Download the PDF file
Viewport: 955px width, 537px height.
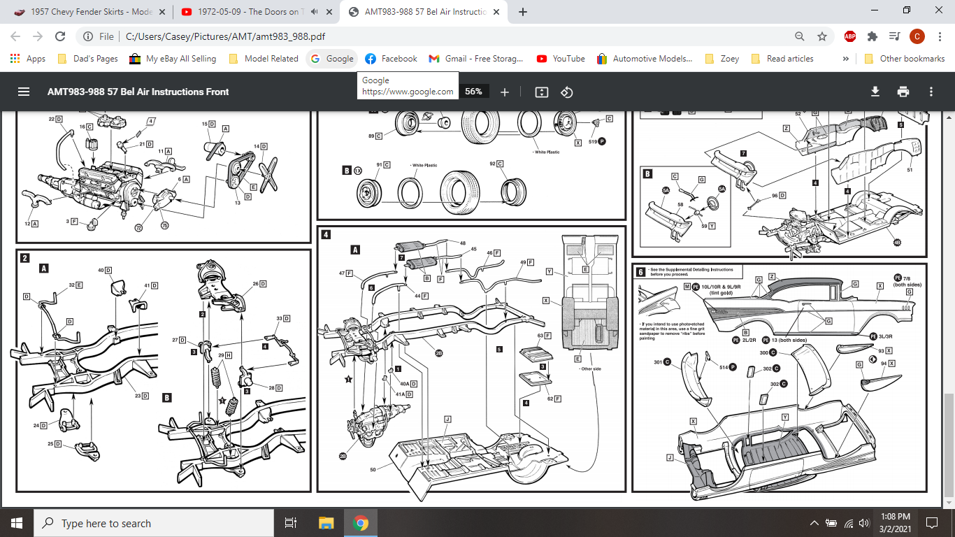click(x=875, y=92)
